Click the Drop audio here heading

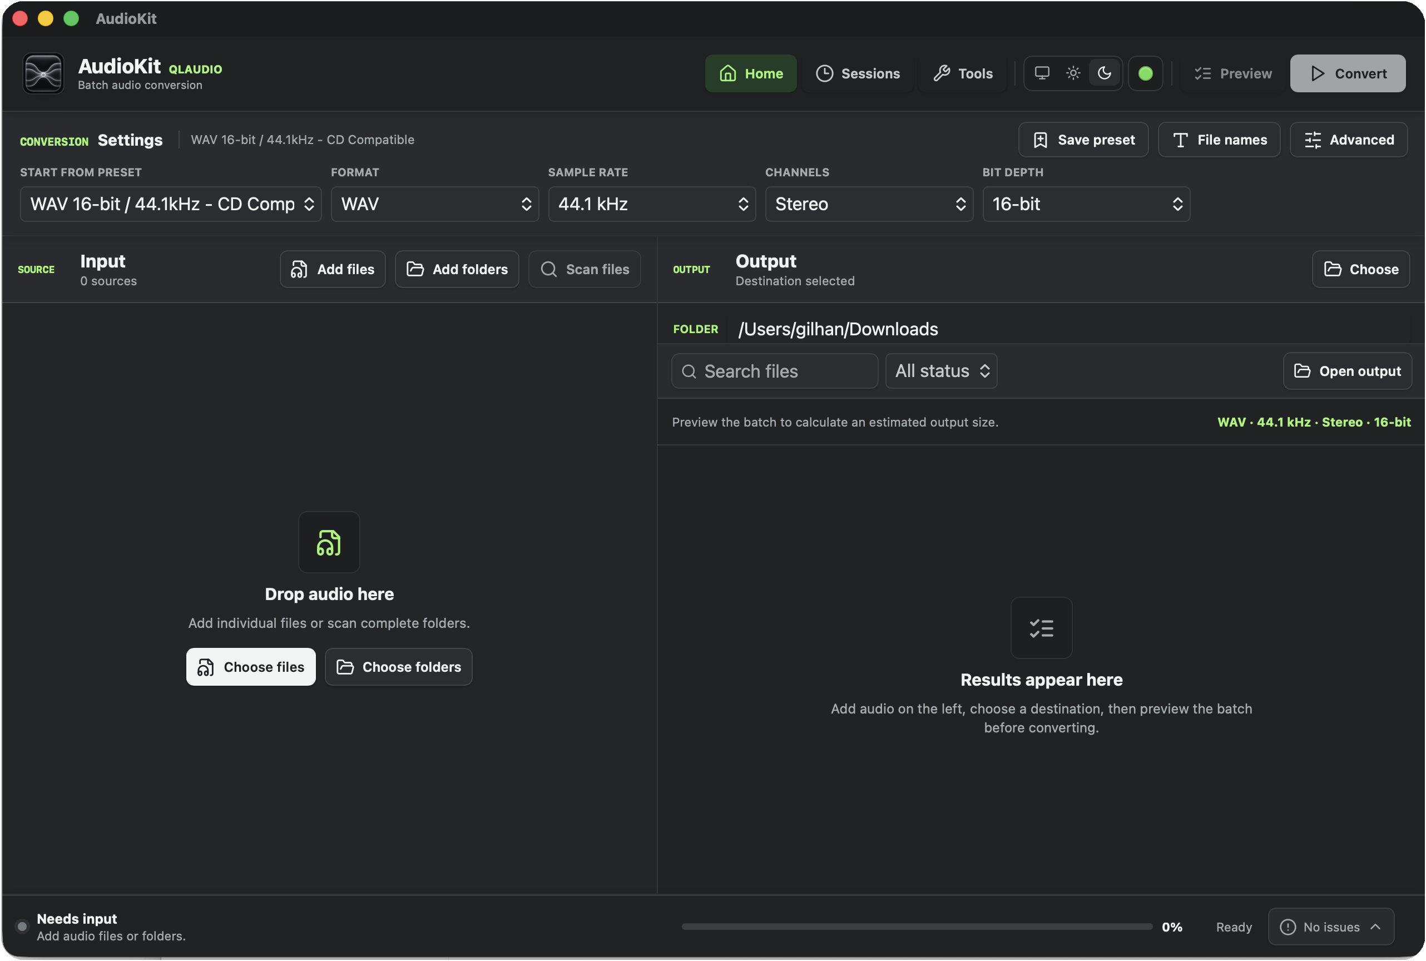tap(329, 594)
